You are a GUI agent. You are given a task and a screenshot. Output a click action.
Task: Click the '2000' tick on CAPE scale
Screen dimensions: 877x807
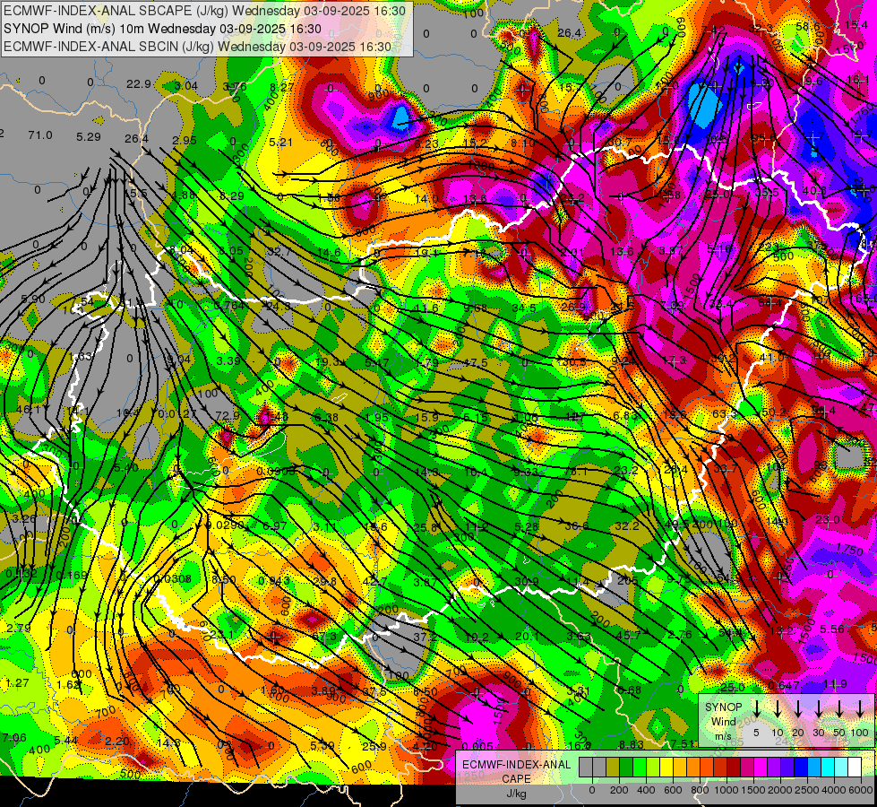click(x=780, y=790)
